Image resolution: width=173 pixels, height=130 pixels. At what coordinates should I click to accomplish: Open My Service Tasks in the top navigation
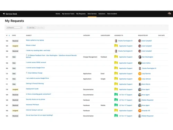pyautogui.click(x=68, y=14)
